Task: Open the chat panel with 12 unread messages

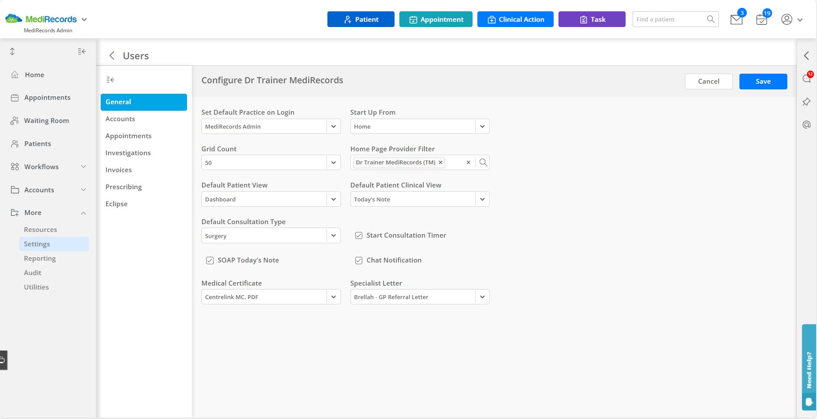Action: click(x=806, y=78)
